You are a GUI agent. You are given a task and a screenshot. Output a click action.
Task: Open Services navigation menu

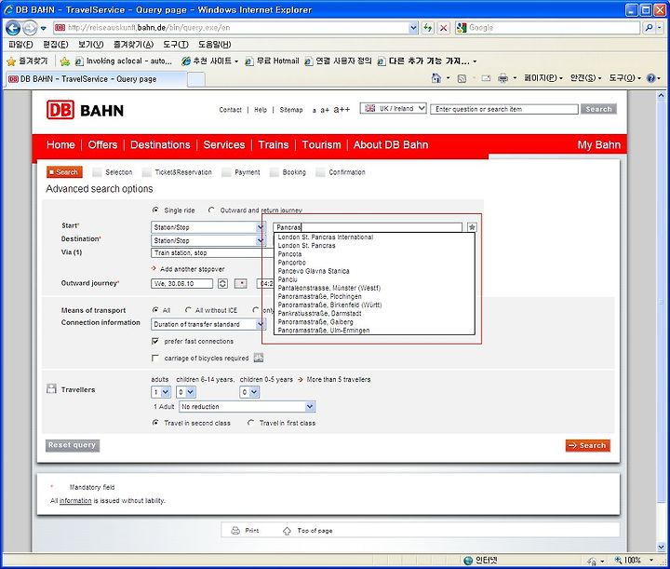coord(224,145)
